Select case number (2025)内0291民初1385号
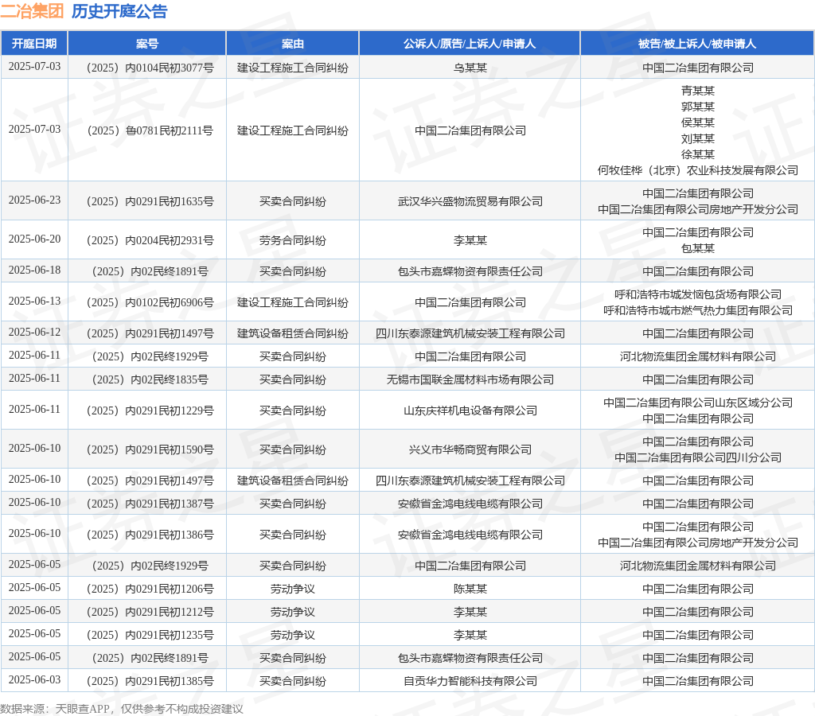This screenshot has width=815, height=716. [150, 681]
